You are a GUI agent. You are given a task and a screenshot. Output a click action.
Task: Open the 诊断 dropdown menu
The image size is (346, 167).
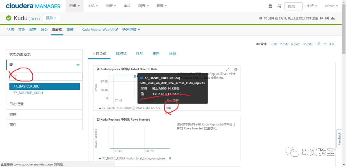(x=111, y=6)
